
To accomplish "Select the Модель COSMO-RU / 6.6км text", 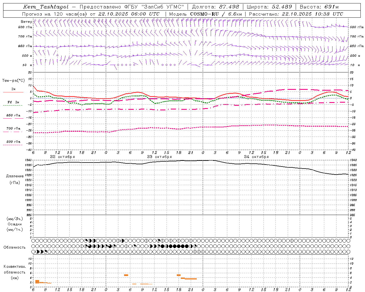I will point(206,14).
